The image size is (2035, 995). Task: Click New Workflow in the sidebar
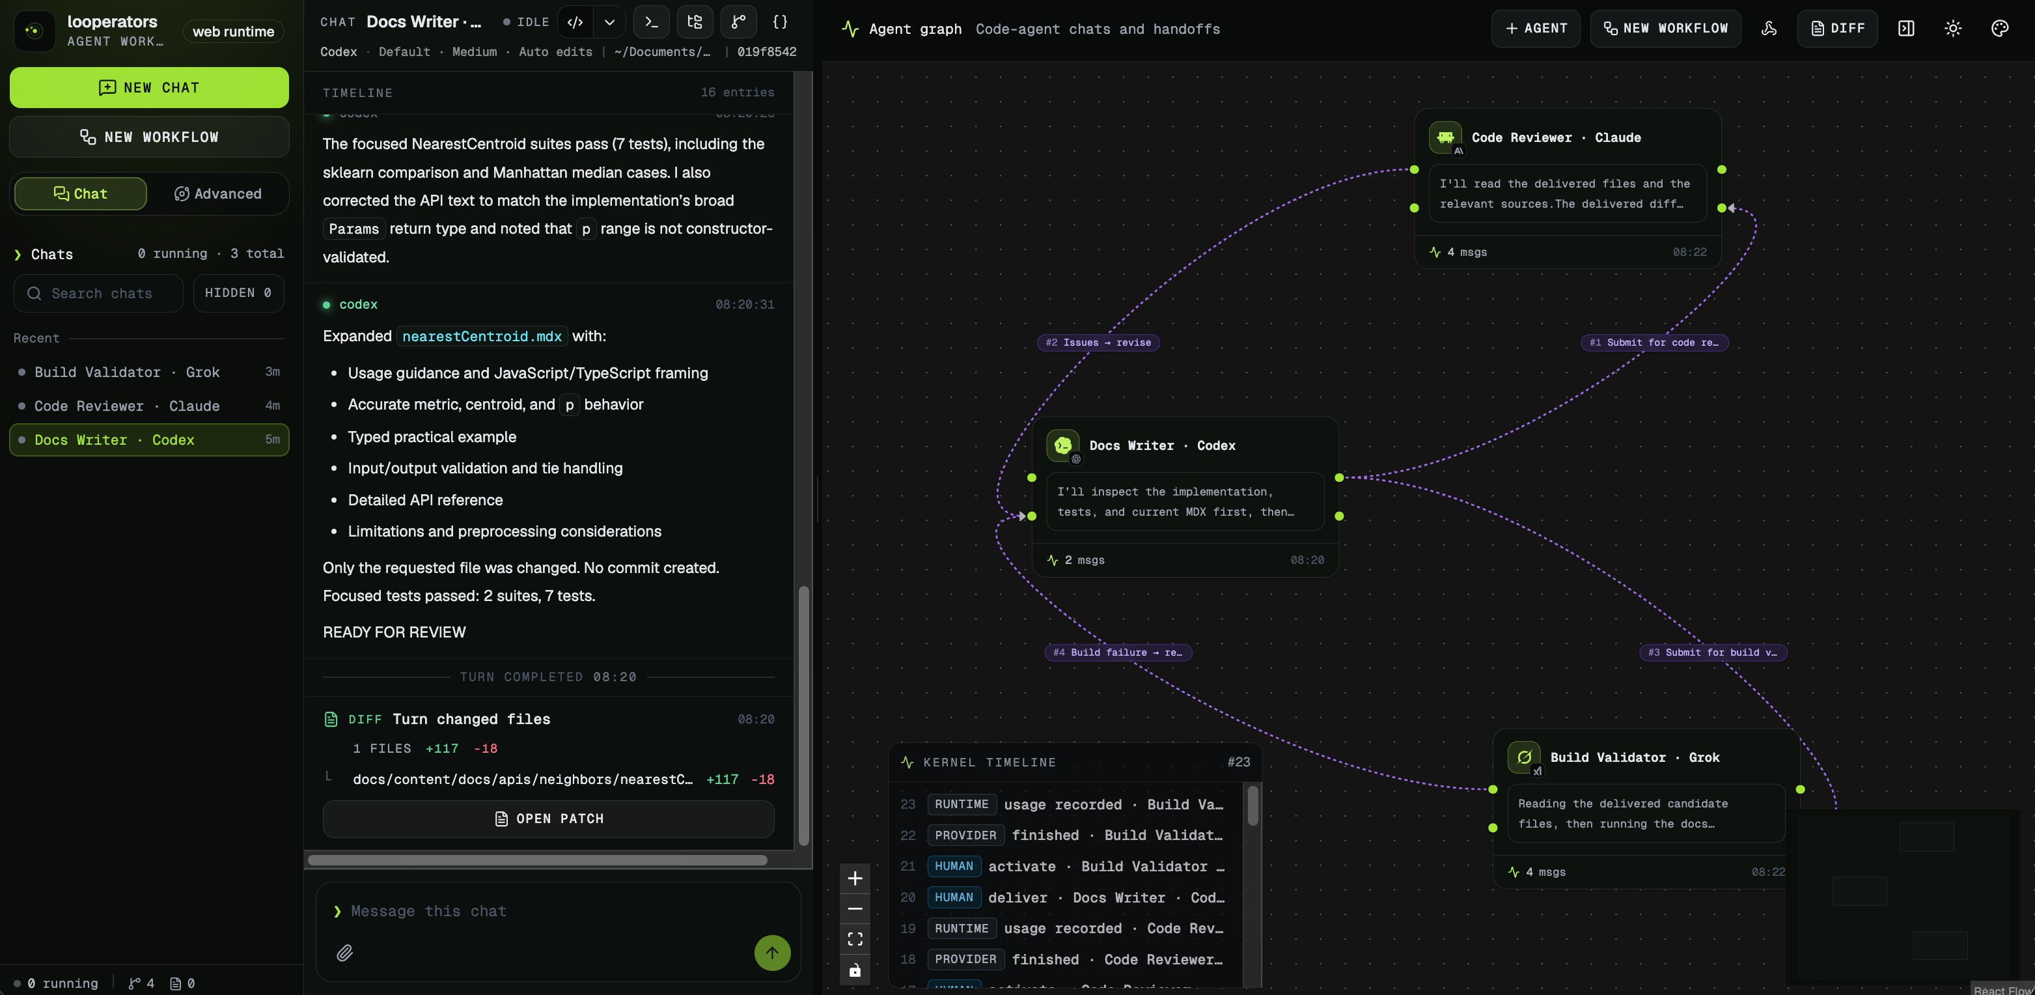(149, 137)
